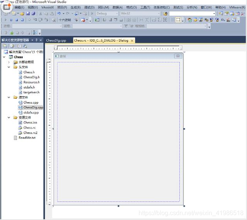This screenshot has height=220, width=247.
Task: Toggle dialog editor grid display
Action: 173,20
